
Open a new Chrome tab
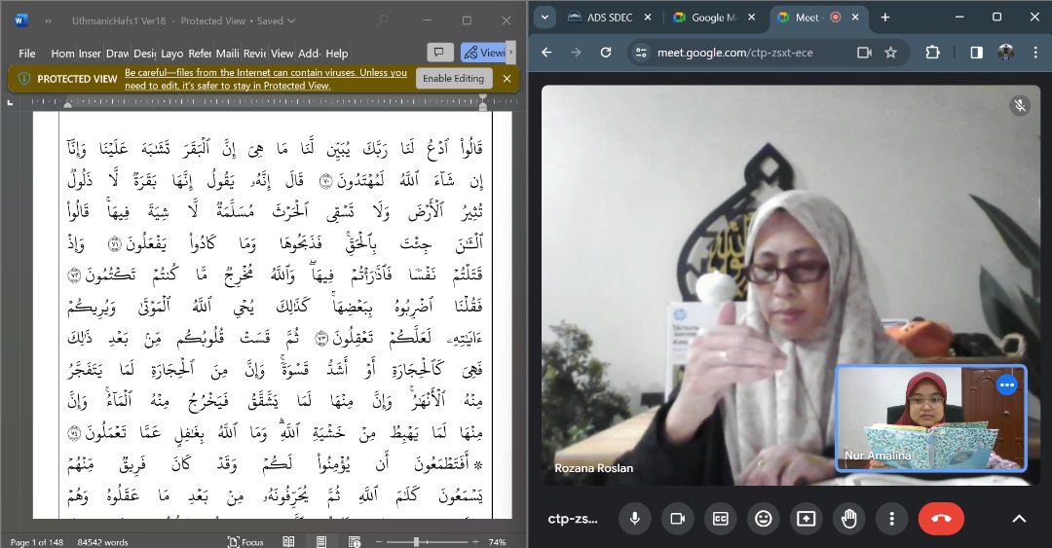point(884,18)
